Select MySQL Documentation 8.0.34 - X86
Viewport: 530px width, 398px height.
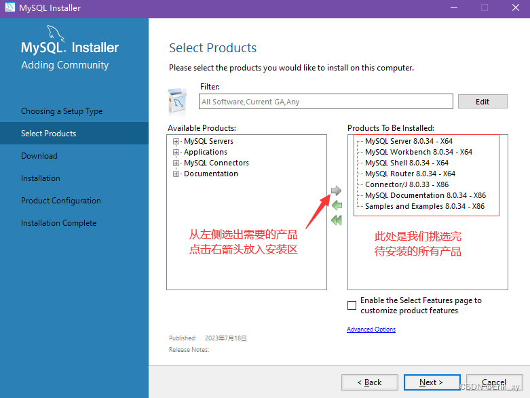tap(425, 195)
